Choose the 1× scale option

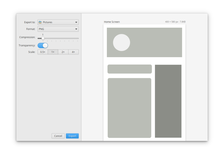pyautogui.click(x=53, y=52)
